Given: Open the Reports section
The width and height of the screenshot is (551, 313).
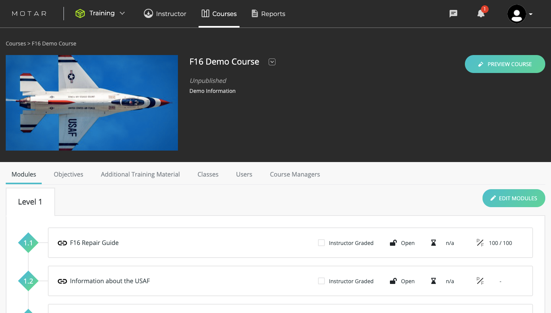Looking at the screenshot, I should click(268, 14).
